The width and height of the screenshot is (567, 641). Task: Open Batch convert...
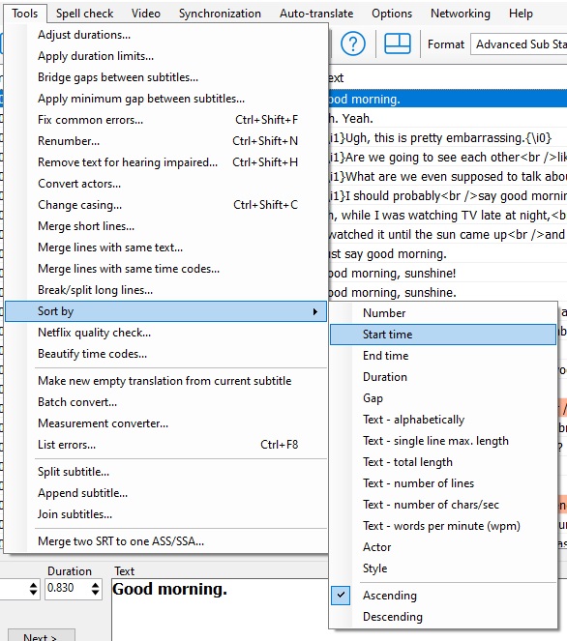coord(166,402)
